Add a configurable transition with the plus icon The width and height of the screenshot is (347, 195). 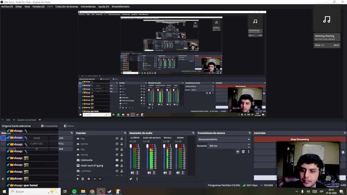click(x=238, y=152)
